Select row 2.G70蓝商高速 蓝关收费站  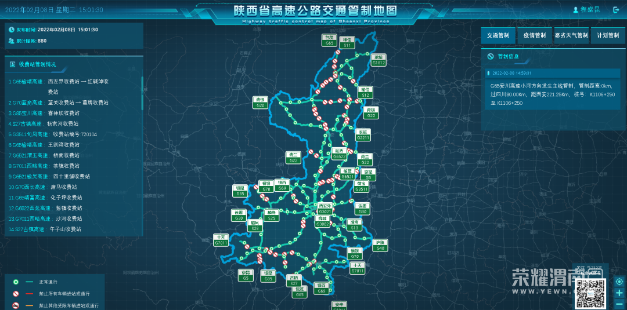coord(59,103)
